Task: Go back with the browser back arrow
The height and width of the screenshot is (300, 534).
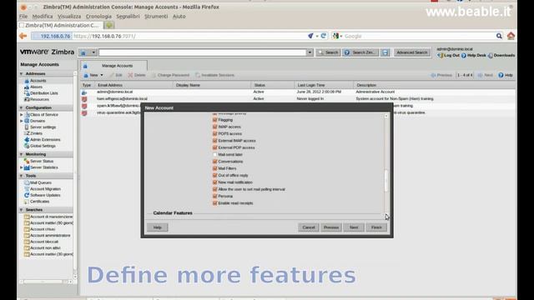Action: 23,36
